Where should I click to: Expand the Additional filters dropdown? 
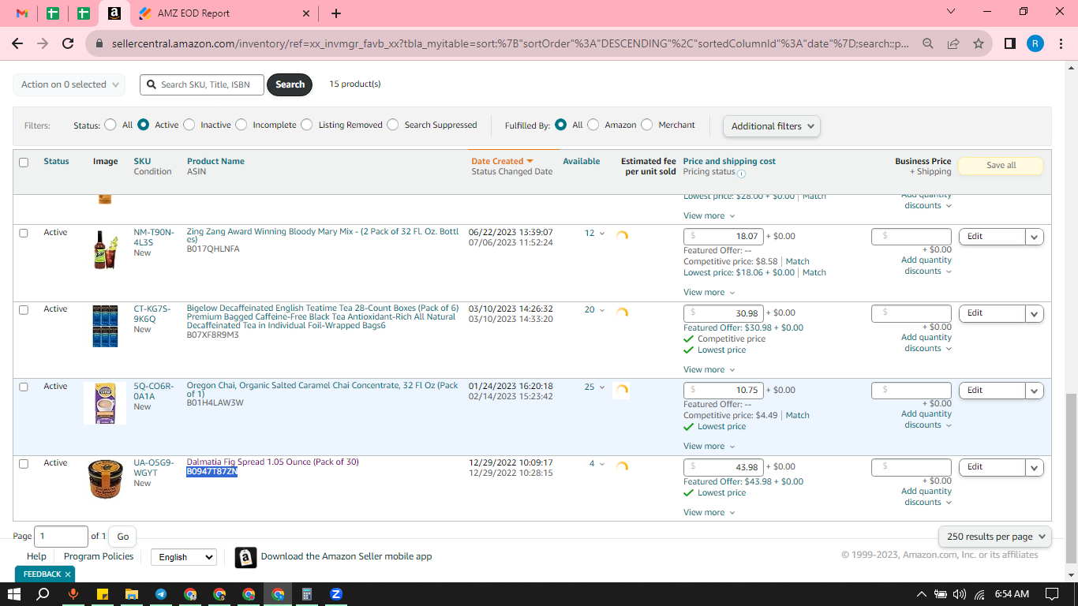(x=772, y=126)
